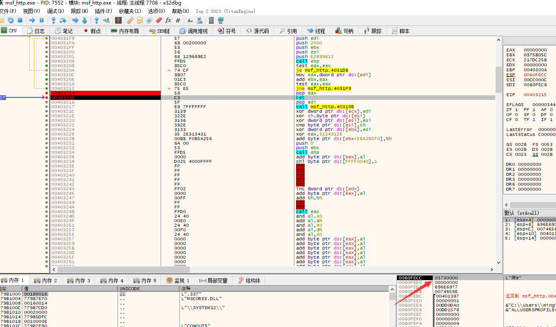The width and height of the screenshot is (556, 327).
Task: Open the Bookmarks toolbar icon
Action: tap(159, 20)
